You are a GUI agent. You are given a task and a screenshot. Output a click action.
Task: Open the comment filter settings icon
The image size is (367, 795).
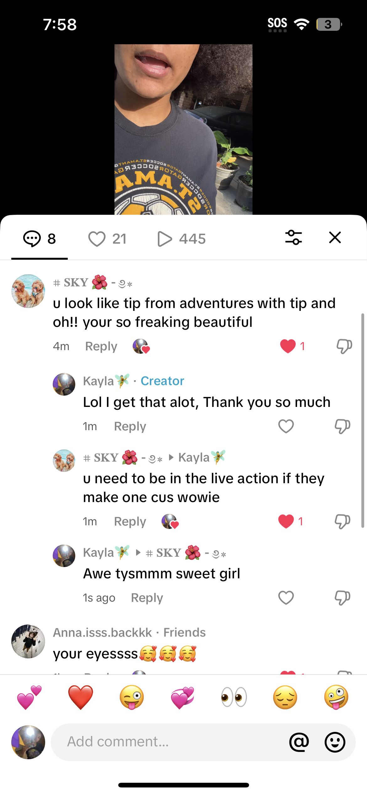[x=294, y=238]
